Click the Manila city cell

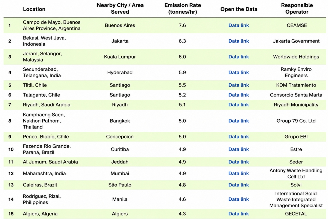[x=120, y=199]
